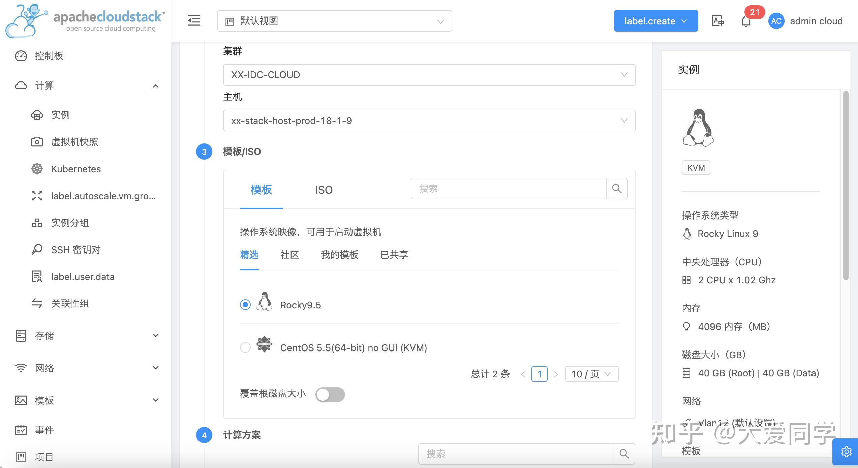
Task: Open settings via the gear icon
Action: click(847, 452)
